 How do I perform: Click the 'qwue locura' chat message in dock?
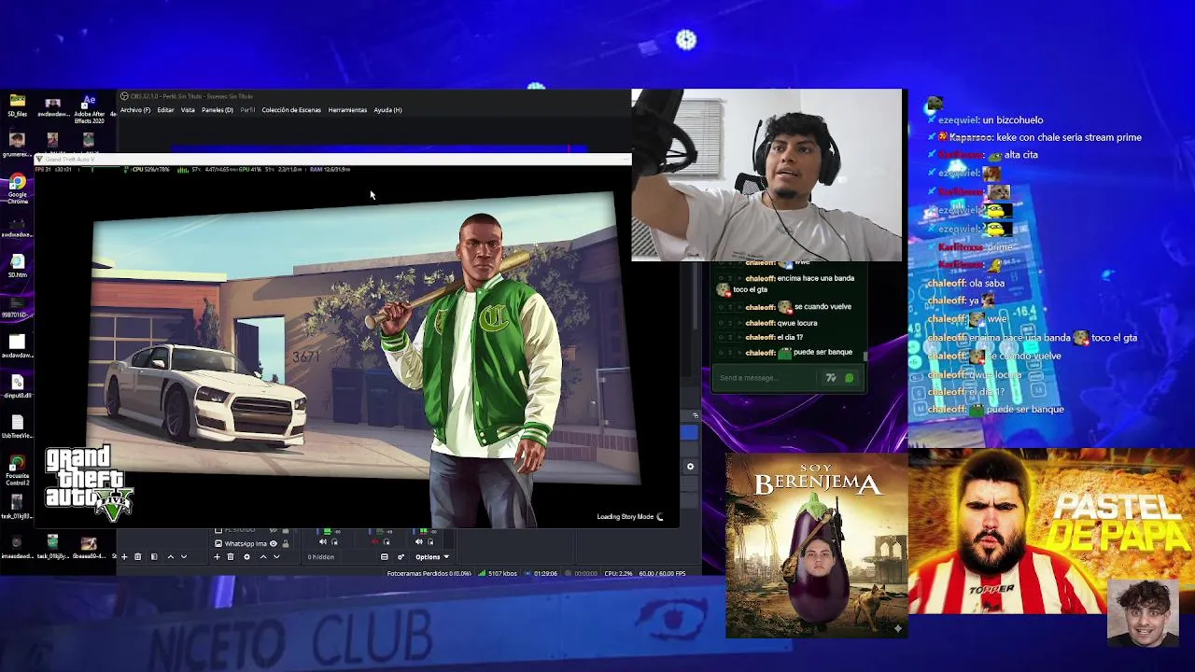tap(797, 323)
